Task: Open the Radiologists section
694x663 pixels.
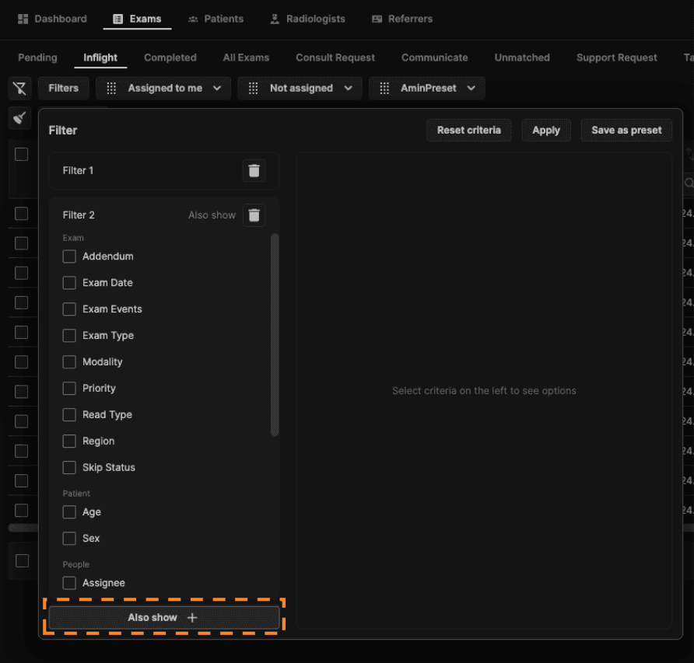Action: pos(307,19)
